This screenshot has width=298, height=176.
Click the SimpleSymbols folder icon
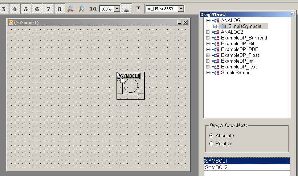[x=223, y=26]
